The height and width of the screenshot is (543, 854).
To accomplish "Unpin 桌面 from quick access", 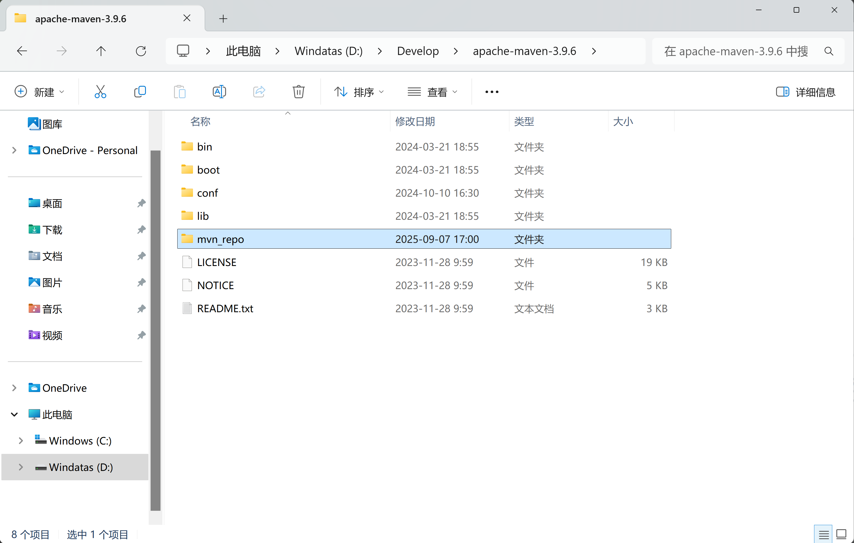I will (141, 203).
